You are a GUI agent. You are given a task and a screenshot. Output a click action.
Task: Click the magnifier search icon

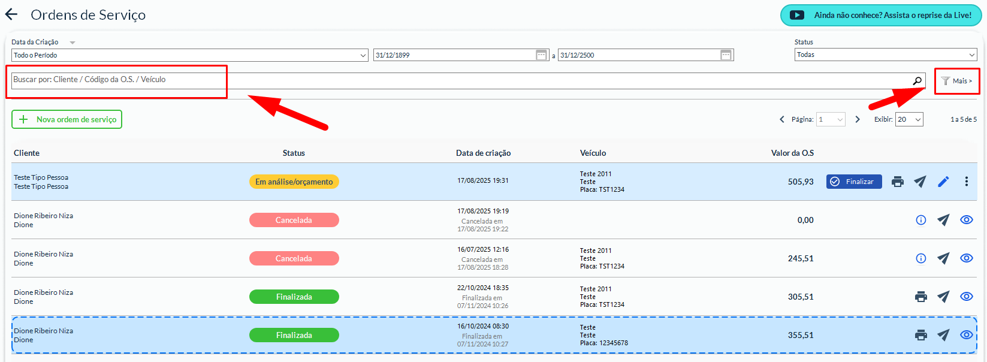point(917,81)
